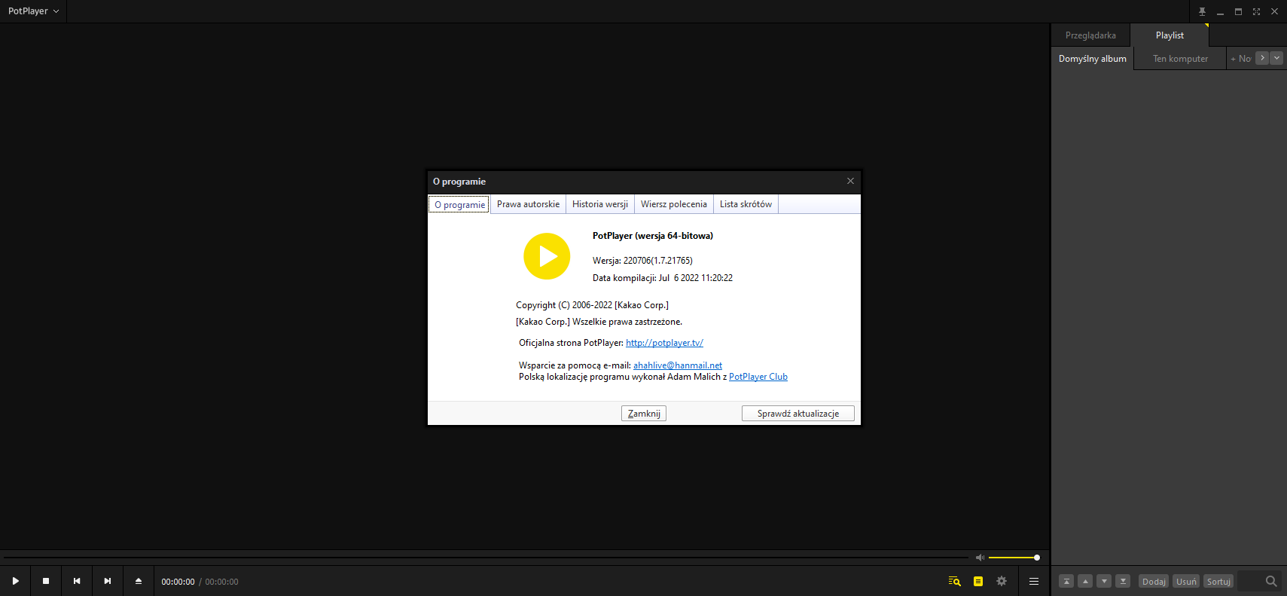Click the Usuń button in playlist

[1186, 581]
